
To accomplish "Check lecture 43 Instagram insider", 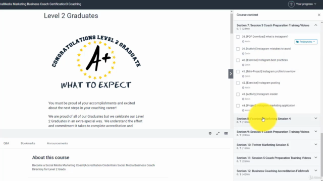I will click(x=238, y=95).
